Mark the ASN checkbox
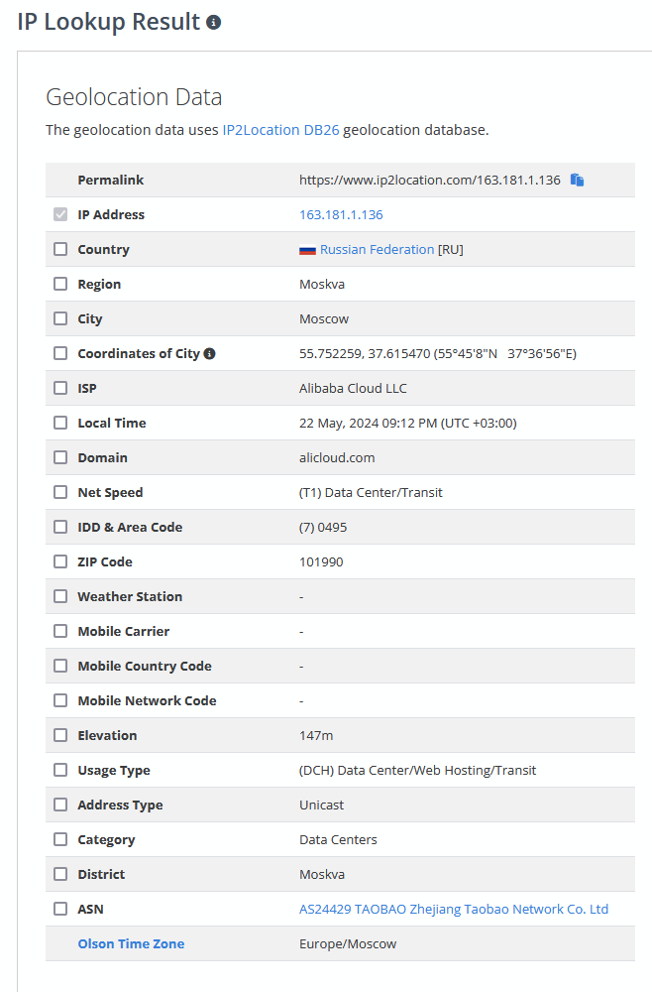Image resolution: width=652 pixels, height=992 pixels. pos(60,910)
